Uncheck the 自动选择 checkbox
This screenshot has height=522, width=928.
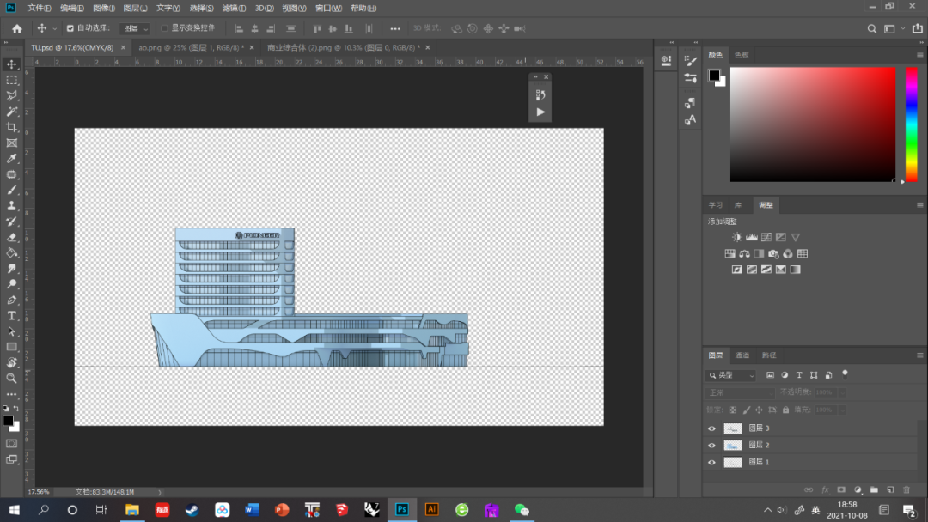(70, 28)
